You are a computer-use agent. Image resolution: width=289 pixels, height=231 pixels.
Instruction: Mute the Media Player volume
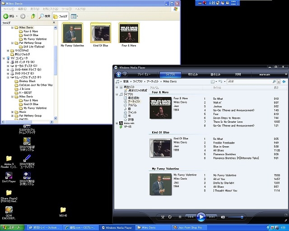pyautogui.click(x=223, y=217)
